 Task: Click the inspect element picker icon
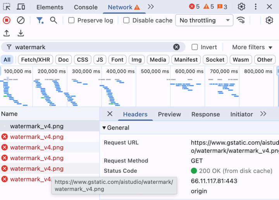click(7, 7)
